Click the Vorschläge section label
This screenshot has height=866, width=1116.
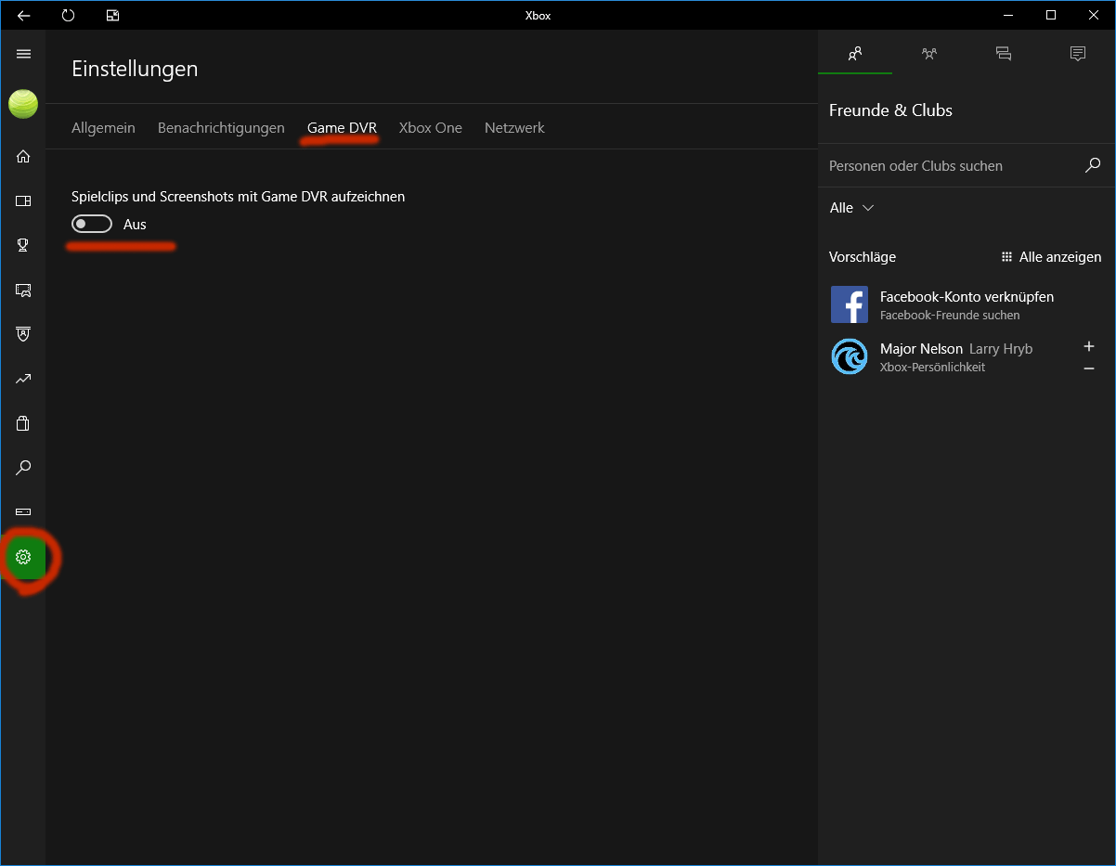pyautogui.click(x=863, y=257)
